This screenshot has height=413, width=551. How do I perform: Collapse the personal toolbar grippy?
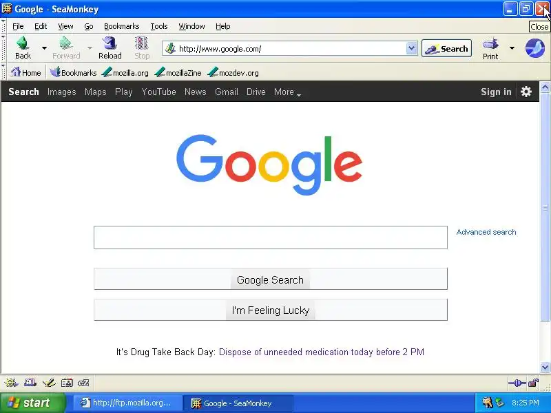[x=3, y=72]
